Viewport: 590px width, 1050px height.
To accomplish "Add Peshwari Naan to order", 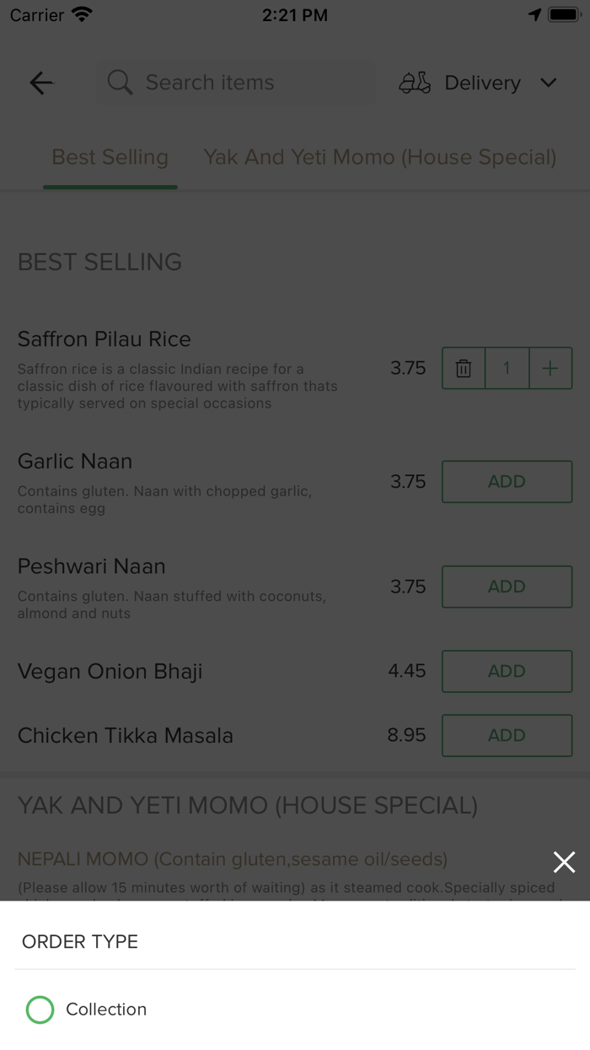I will pyautogui.click(x=507, y=587).
